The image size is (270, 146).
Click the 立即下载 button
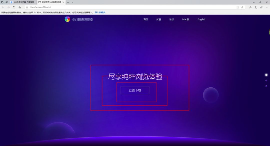(135, 90)
